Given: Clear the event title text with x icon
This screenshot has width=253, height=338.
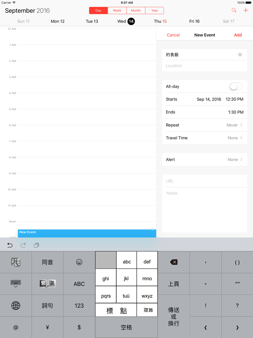Looking at the screenshot, I should point(240,55).
